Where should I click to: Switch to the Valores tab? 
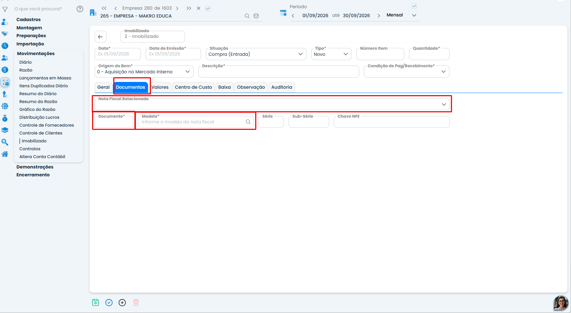tap(160, 87)
